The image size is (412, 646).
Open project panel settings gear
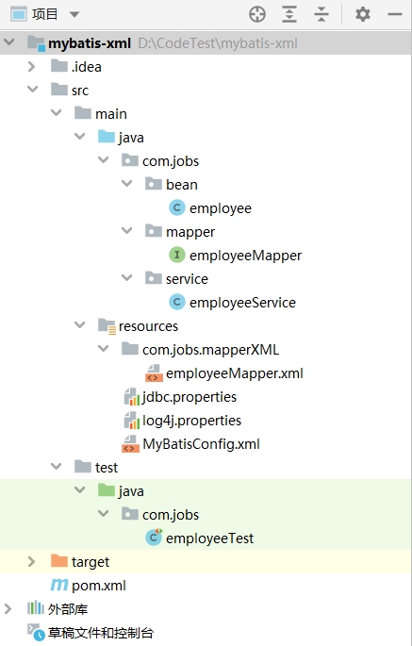pyautogui.click(x=363, y=14)
